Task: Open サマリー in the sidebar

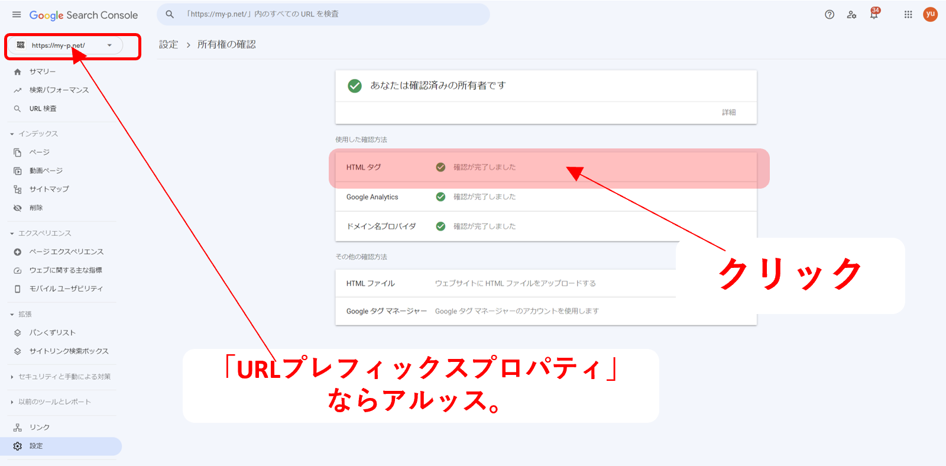Action: [43, 72]
